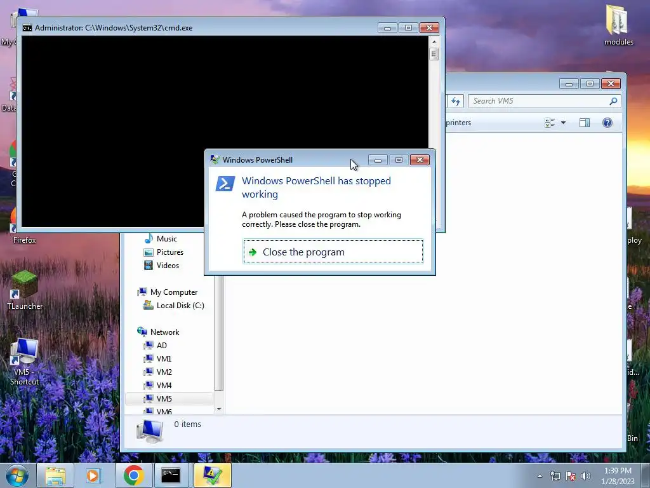650x488 pixels.
Task: Close the Windows PowerShell error dialog
Action: click(x=420, y=159)
